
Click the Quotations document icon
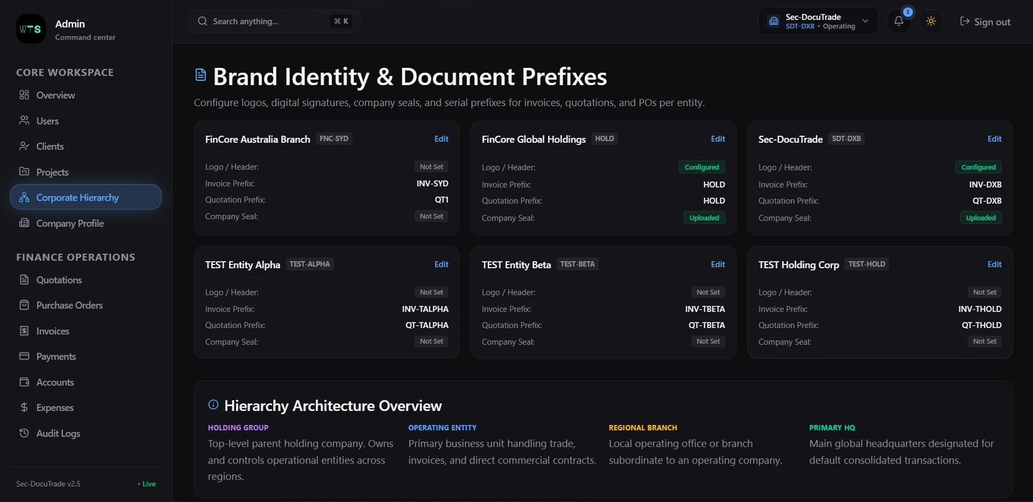click(24, 280)
